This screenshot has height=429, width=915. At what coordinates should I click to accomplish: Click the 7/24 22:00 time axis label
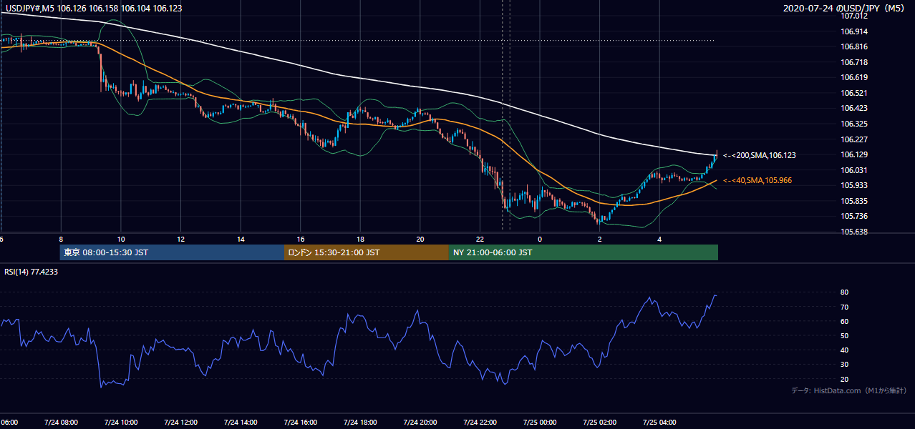click(480, 423)
